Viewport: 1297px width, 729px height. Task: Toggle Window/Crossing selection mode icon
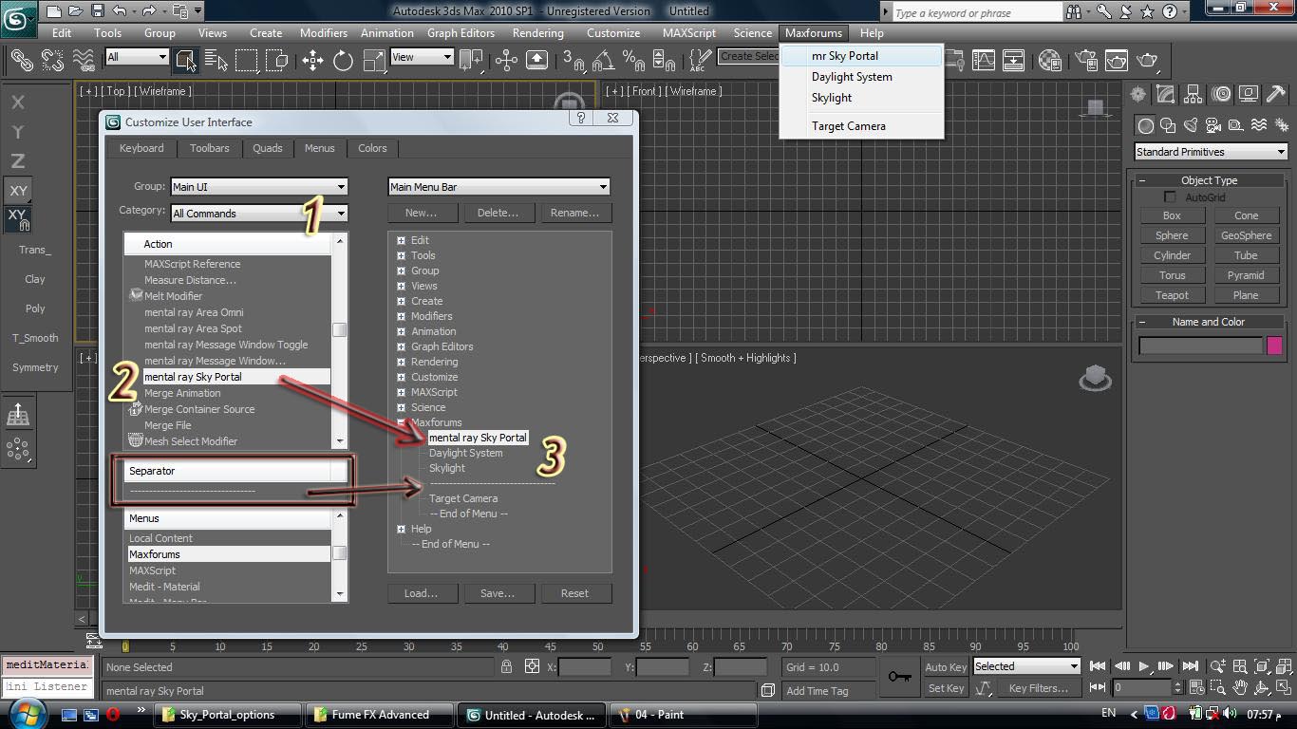click(x=277, y=60)
